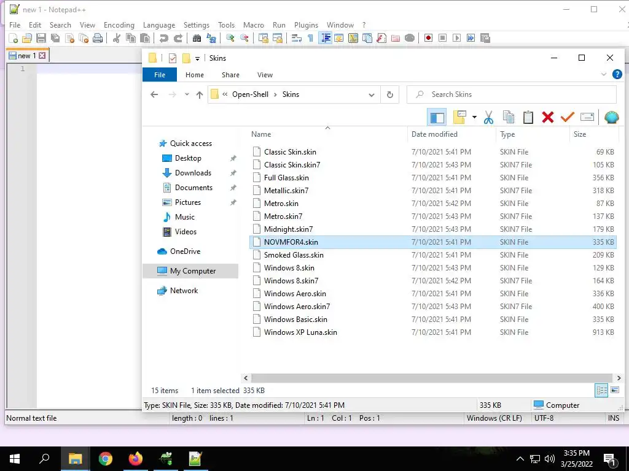Click the Properties checkmark in Explorer title bar
629x471 pixels.
tap(173, 58)
